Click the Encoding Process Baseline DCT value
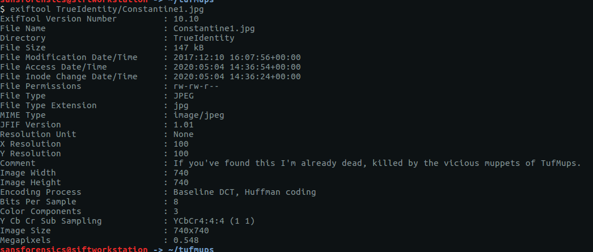The image size is (593, 252). [244, 192]
